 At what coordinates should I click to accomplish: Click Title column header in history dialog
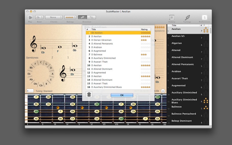[x=115, y=30]
